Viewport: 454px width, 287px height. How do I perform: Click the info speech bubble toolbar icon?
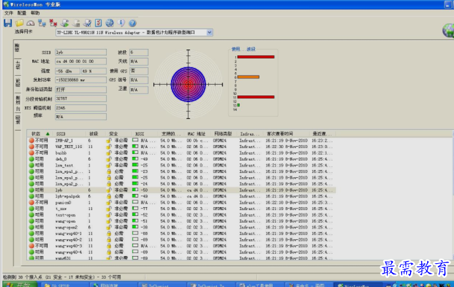121,23
